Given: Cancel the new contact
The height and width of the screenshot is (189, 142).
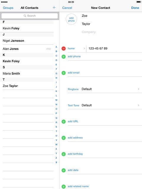Looking at the screenshot, I should [67, 8].
